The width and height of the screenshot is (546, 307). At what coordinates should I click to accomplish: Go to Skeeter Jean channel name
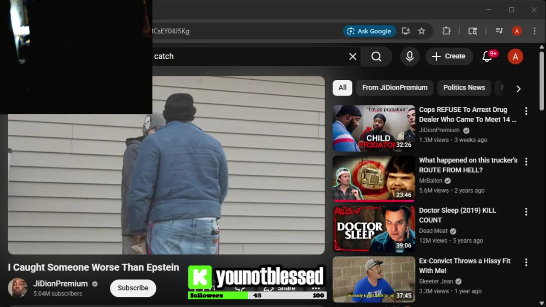point(436,281)
